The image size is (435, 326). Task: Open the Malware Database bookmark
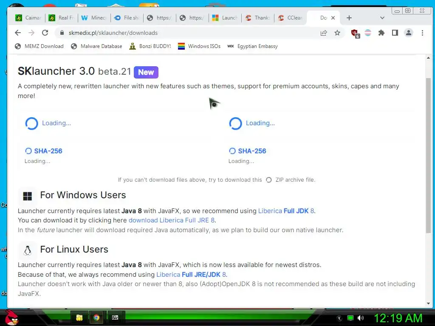pyautogui.click(x=96, y=46)
